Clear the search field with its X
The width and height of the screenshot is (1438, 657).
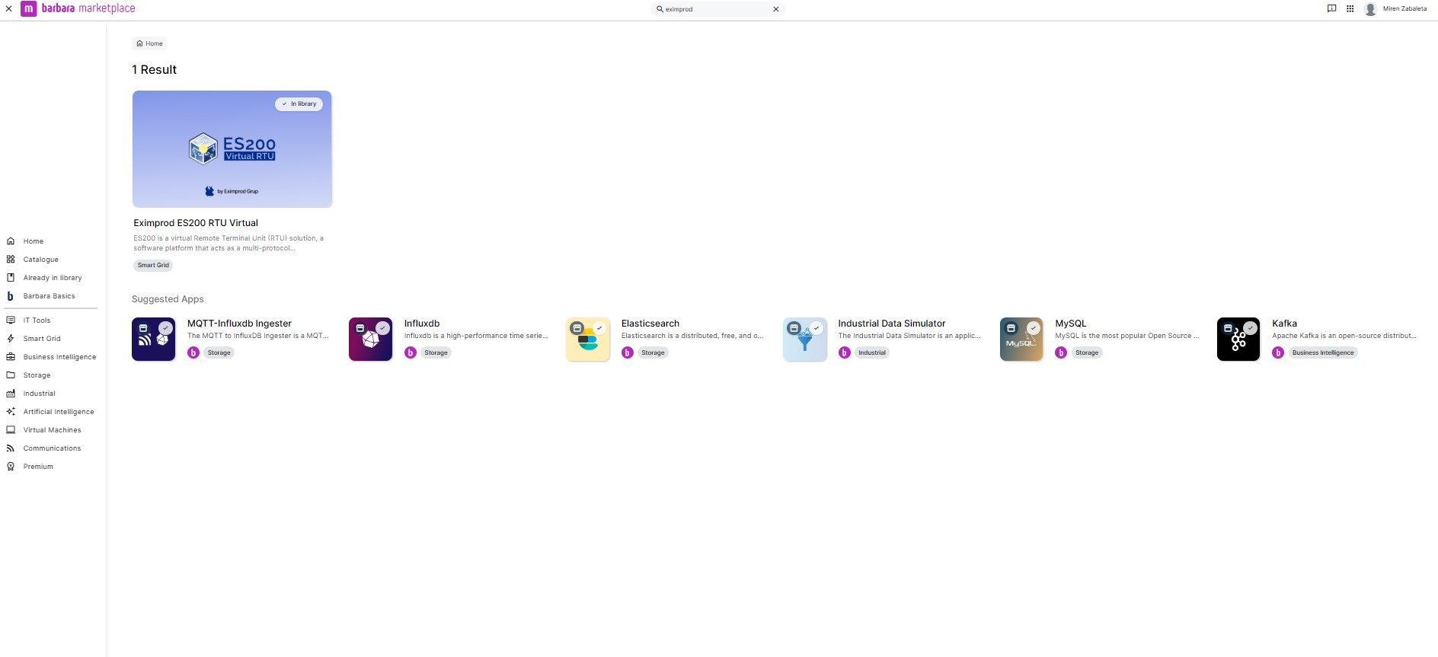776,9
